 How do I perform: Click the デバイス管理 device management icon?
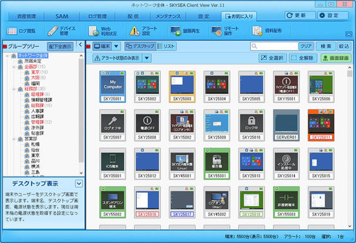[62, 31]
